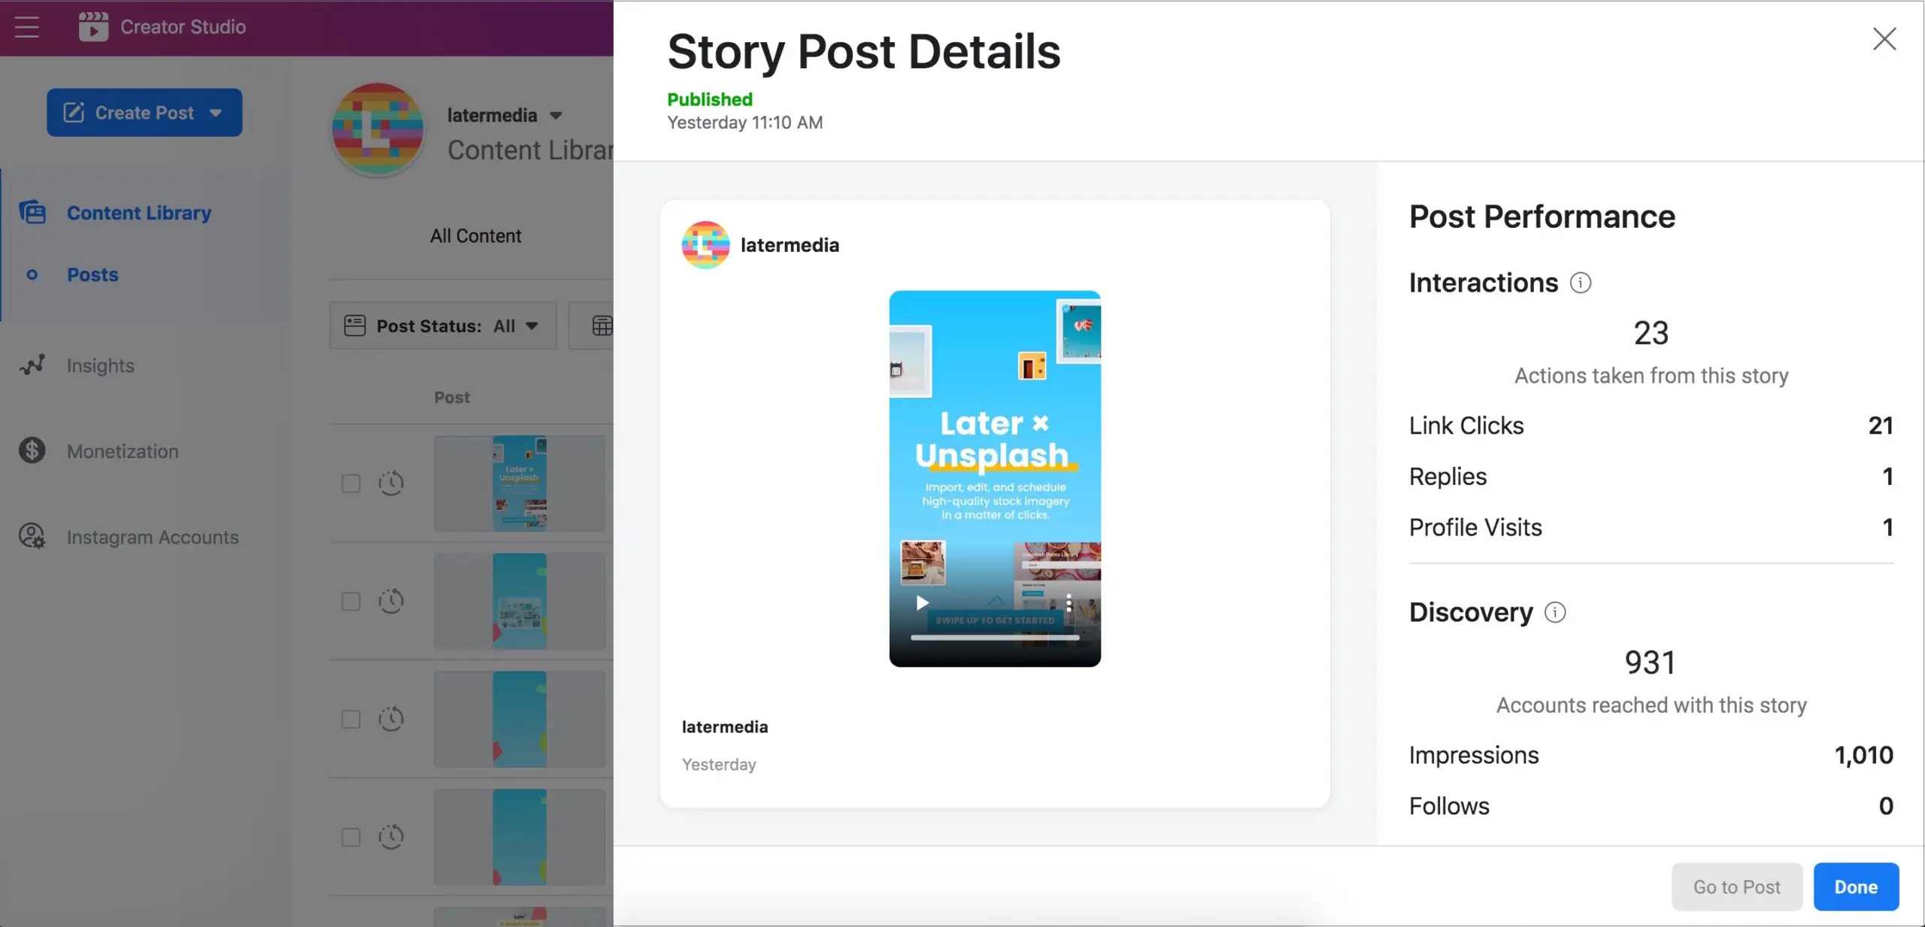Open the latermedia account switcher dropdown
This screenshot has height=927, width=1925.
556,116
